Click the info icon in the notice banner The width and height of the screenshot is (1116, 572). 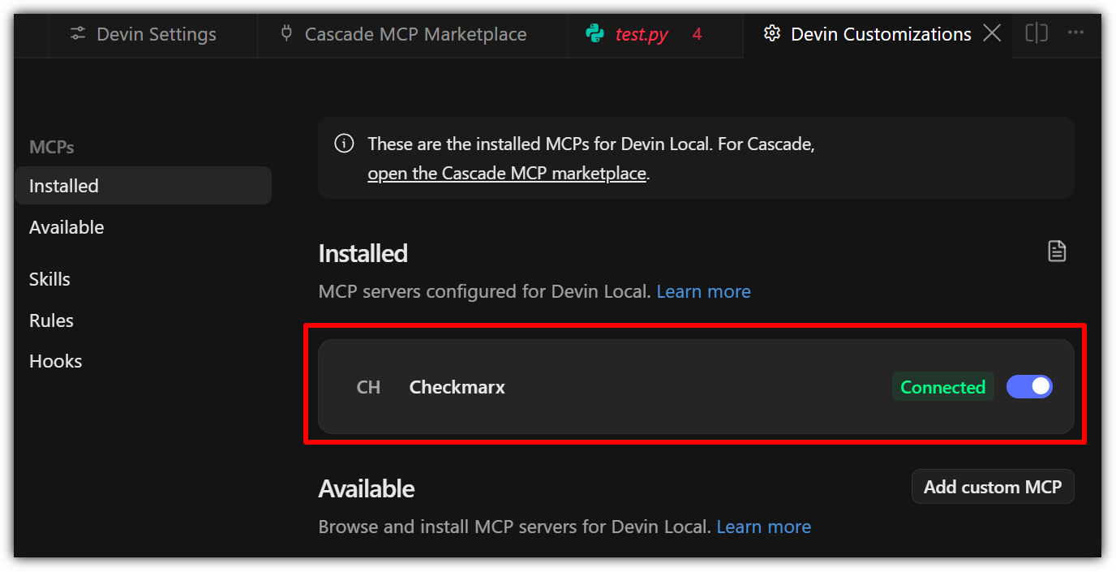[344, 144]
